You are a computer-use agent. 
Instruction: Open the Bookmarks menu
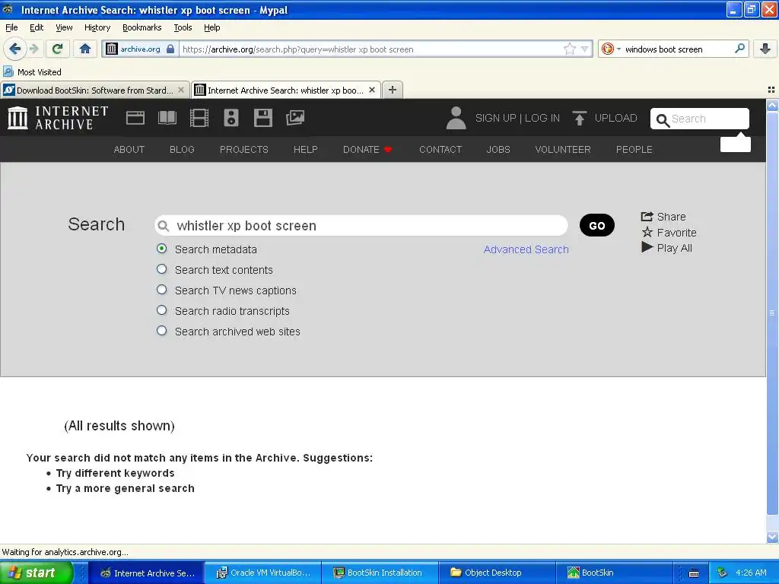[142, 27]
